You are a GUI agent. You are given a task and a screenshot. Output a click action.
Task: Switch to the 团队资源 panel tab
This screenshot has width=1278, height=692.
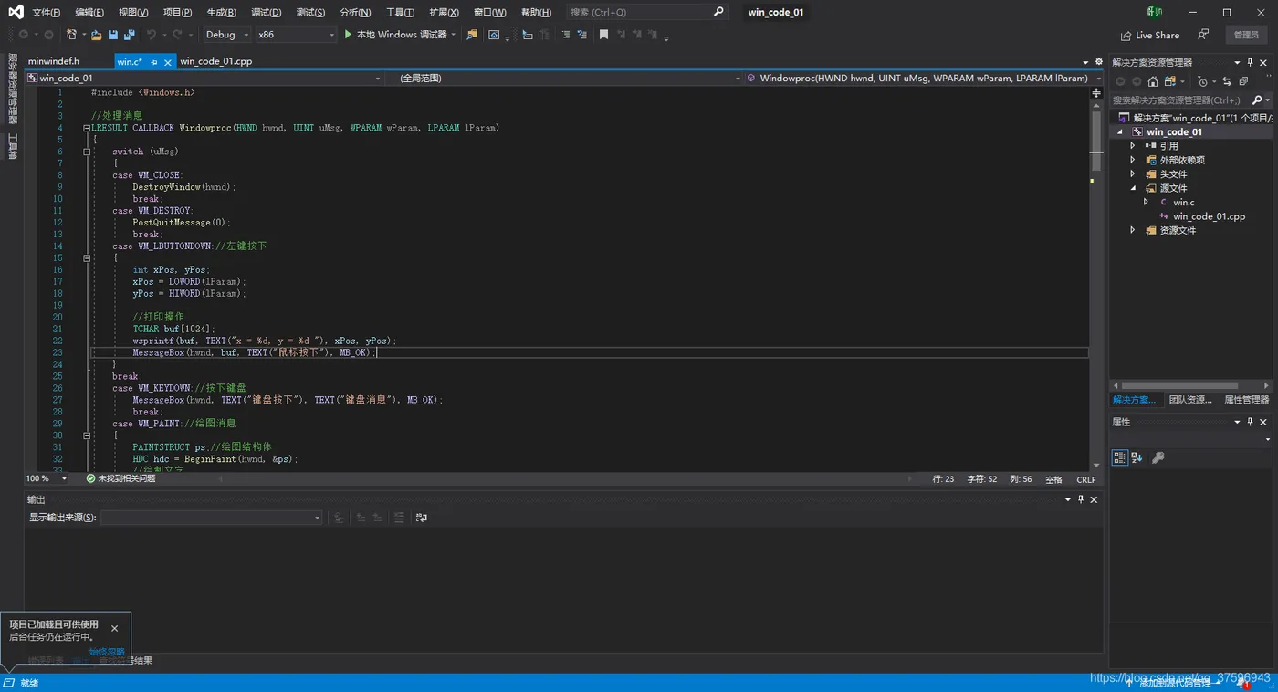pyautogui.click(x=1190, y=400)
